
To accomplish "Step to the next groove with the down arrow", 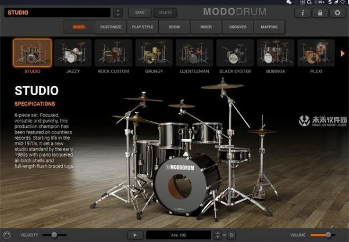I will (x=218, y=237).
